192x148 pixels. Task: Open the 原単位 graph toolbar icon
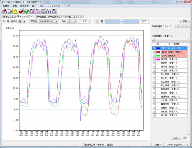point(32,11)
